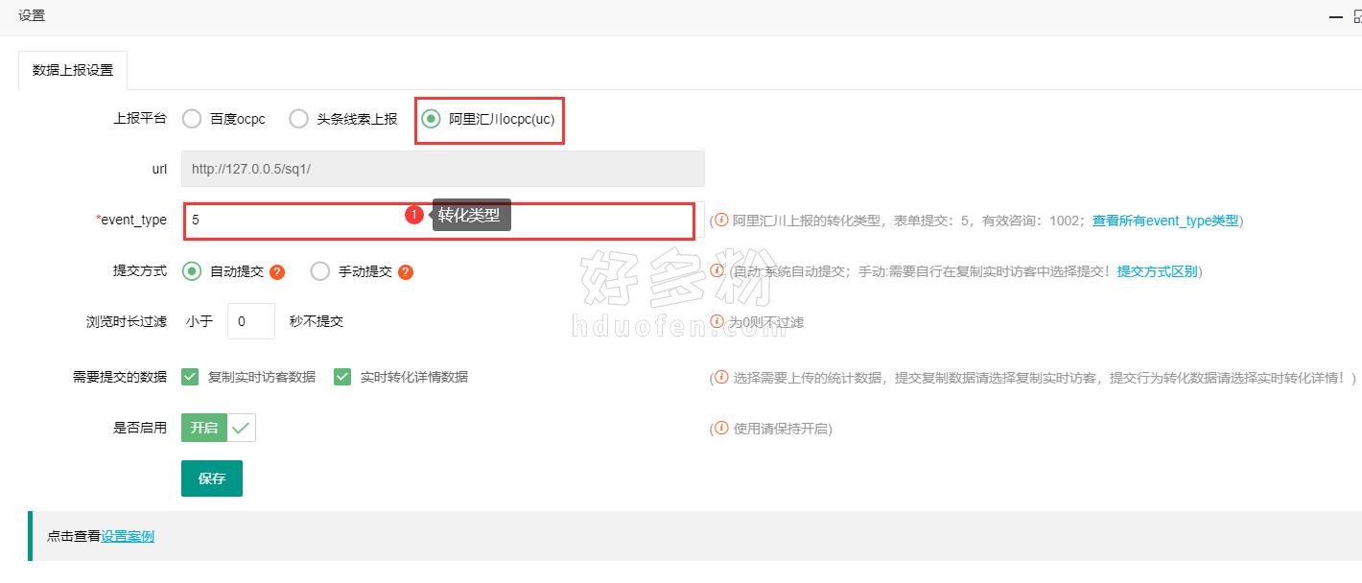Open the 提交方式区别 link

[1157, 271]
